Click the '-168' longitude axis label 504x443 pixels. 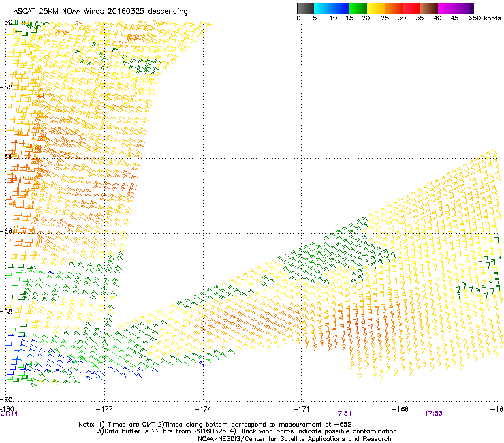400,409
